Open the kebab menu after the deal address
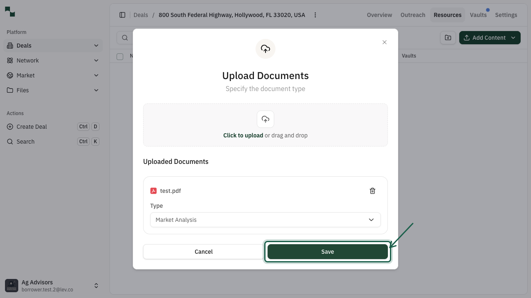 [315, 14]
